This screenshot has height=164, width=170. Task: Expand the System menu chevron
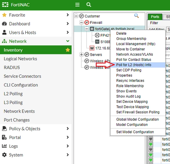tap(68, 155)
